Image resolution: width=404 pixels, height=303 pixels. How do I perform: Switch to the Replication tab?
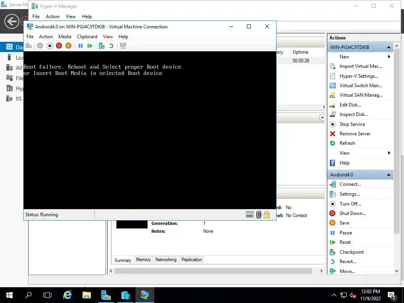click(192, 260)
